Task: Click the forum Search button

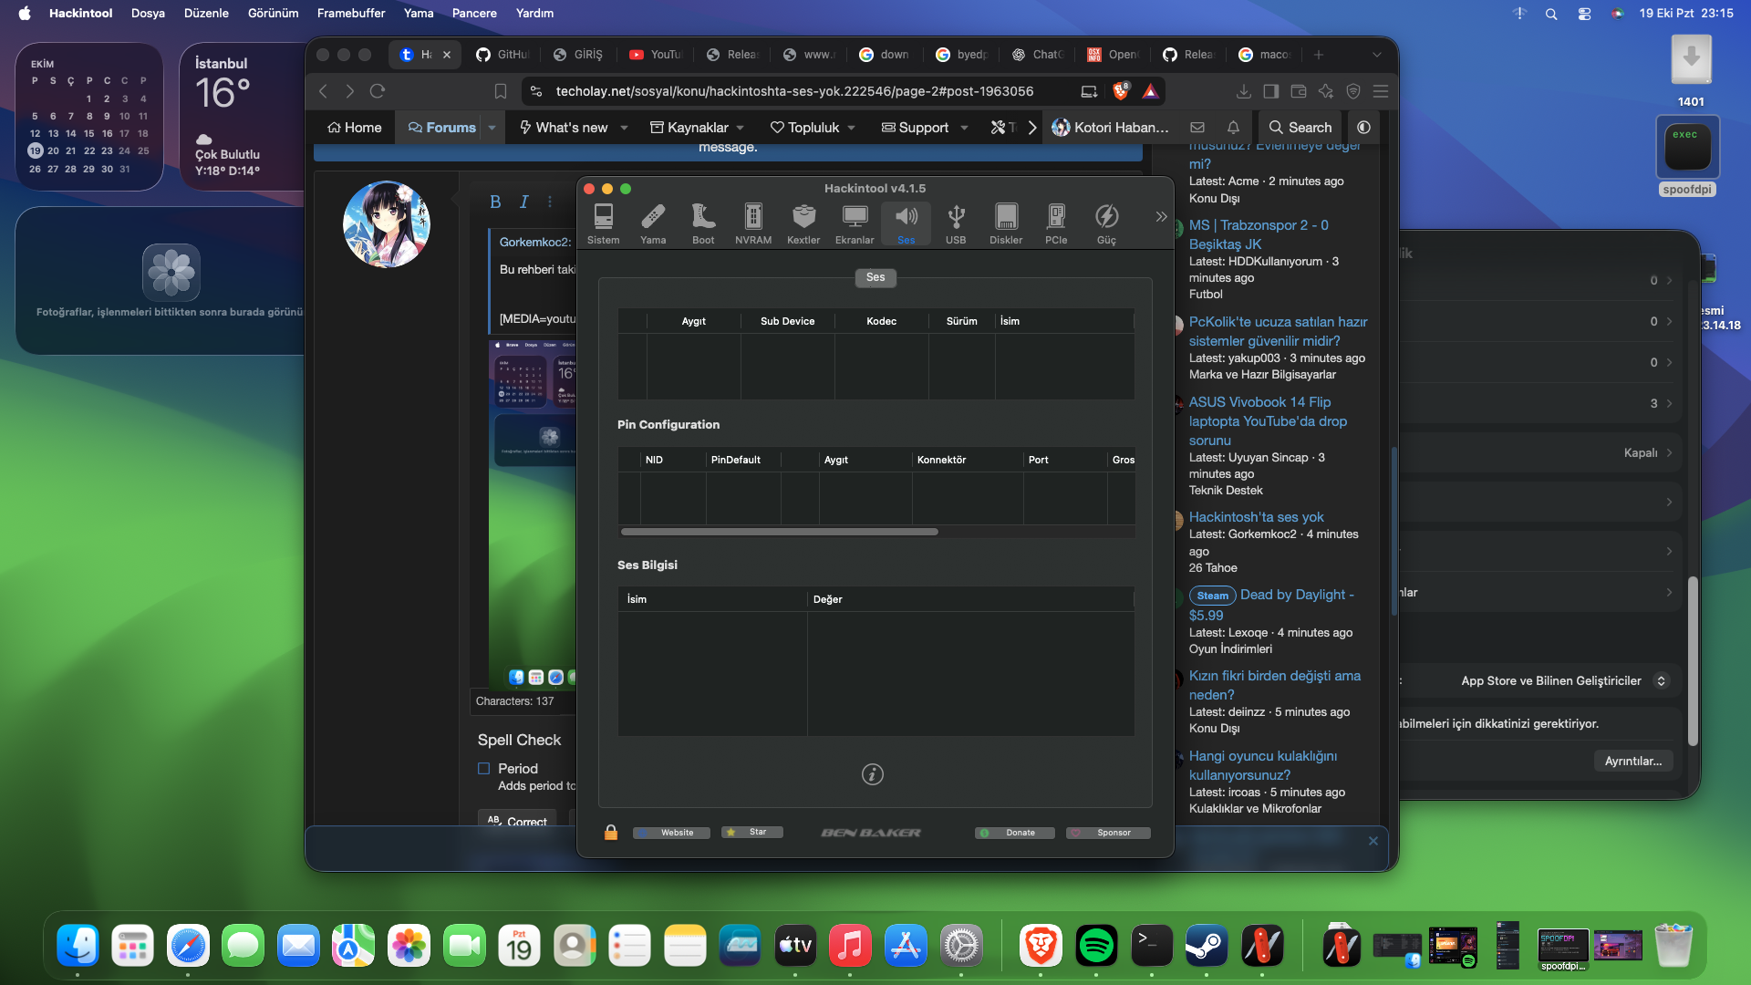Action: pyautogui.click(x=1300, y=128)
